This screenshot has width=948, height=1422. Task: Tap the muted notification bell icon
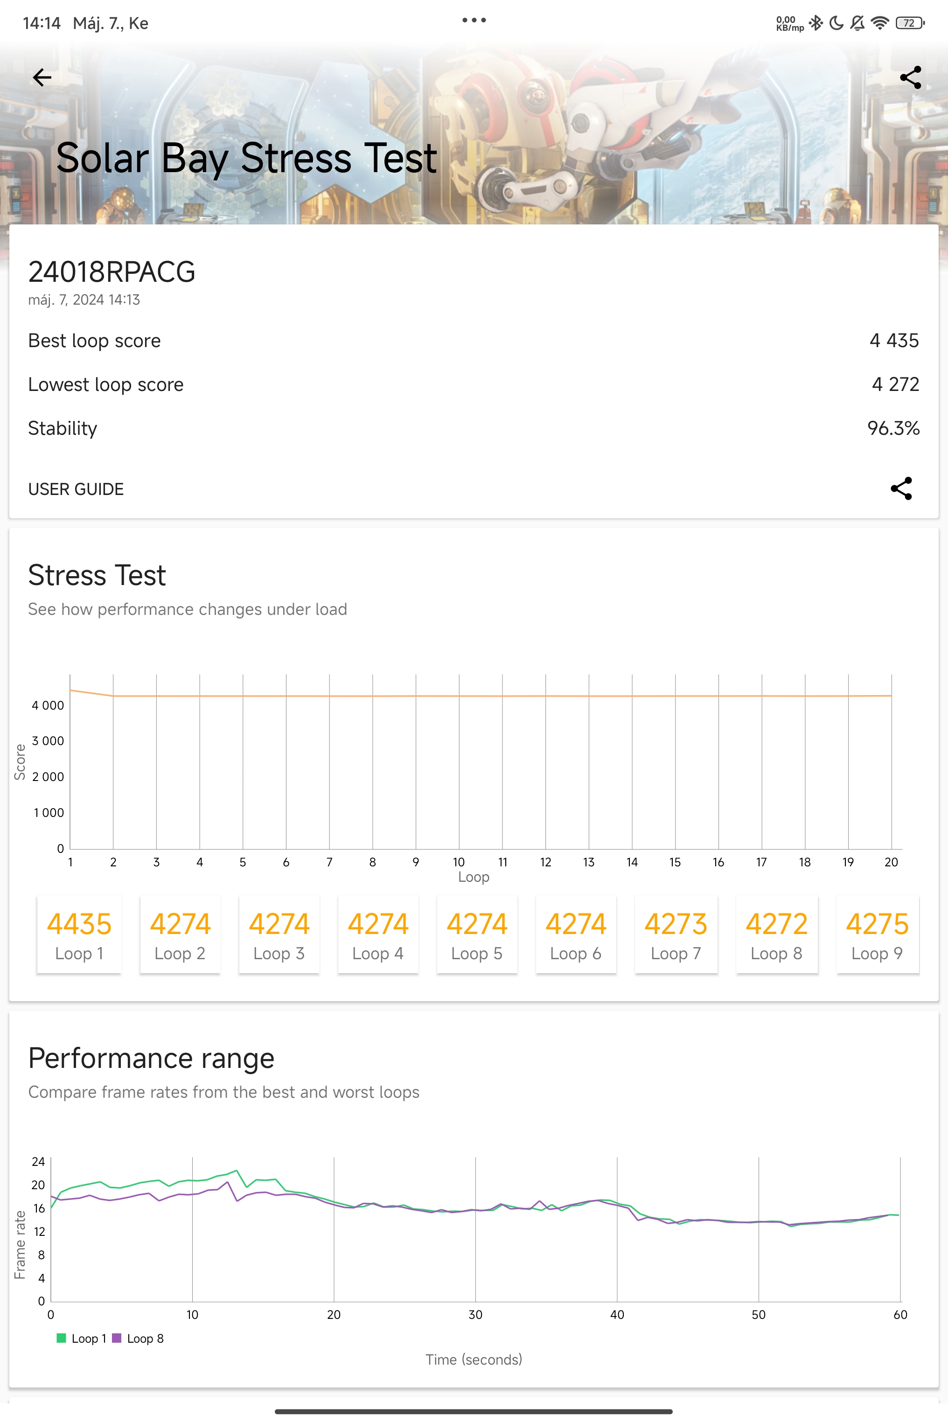[857, 23]
